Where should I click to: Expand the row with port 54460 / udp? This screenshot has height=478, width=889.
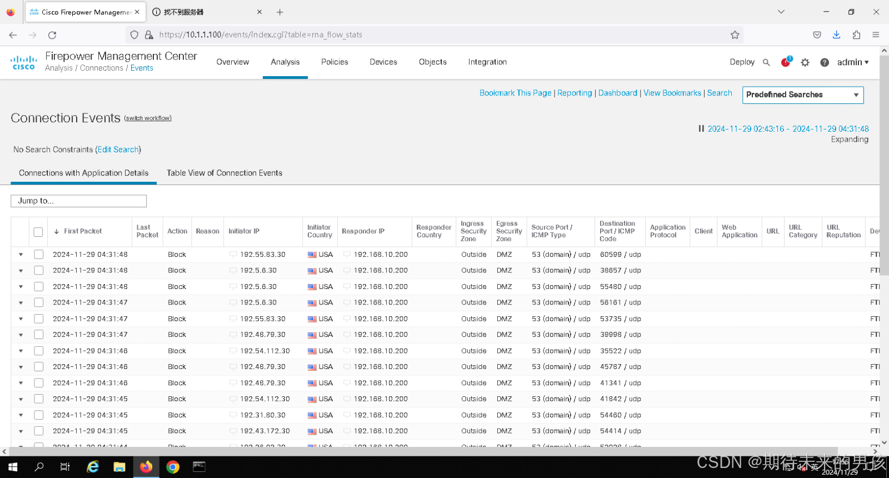tap(21, 415)
